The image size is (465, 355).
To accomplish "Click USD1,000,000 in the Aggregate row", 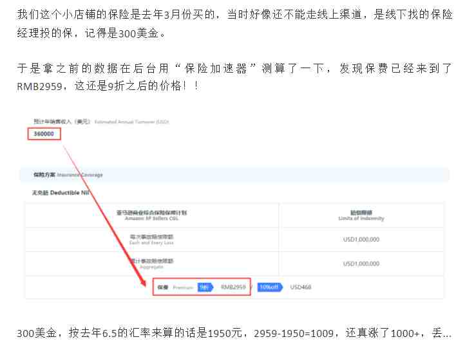I will (x=361, y=264).
